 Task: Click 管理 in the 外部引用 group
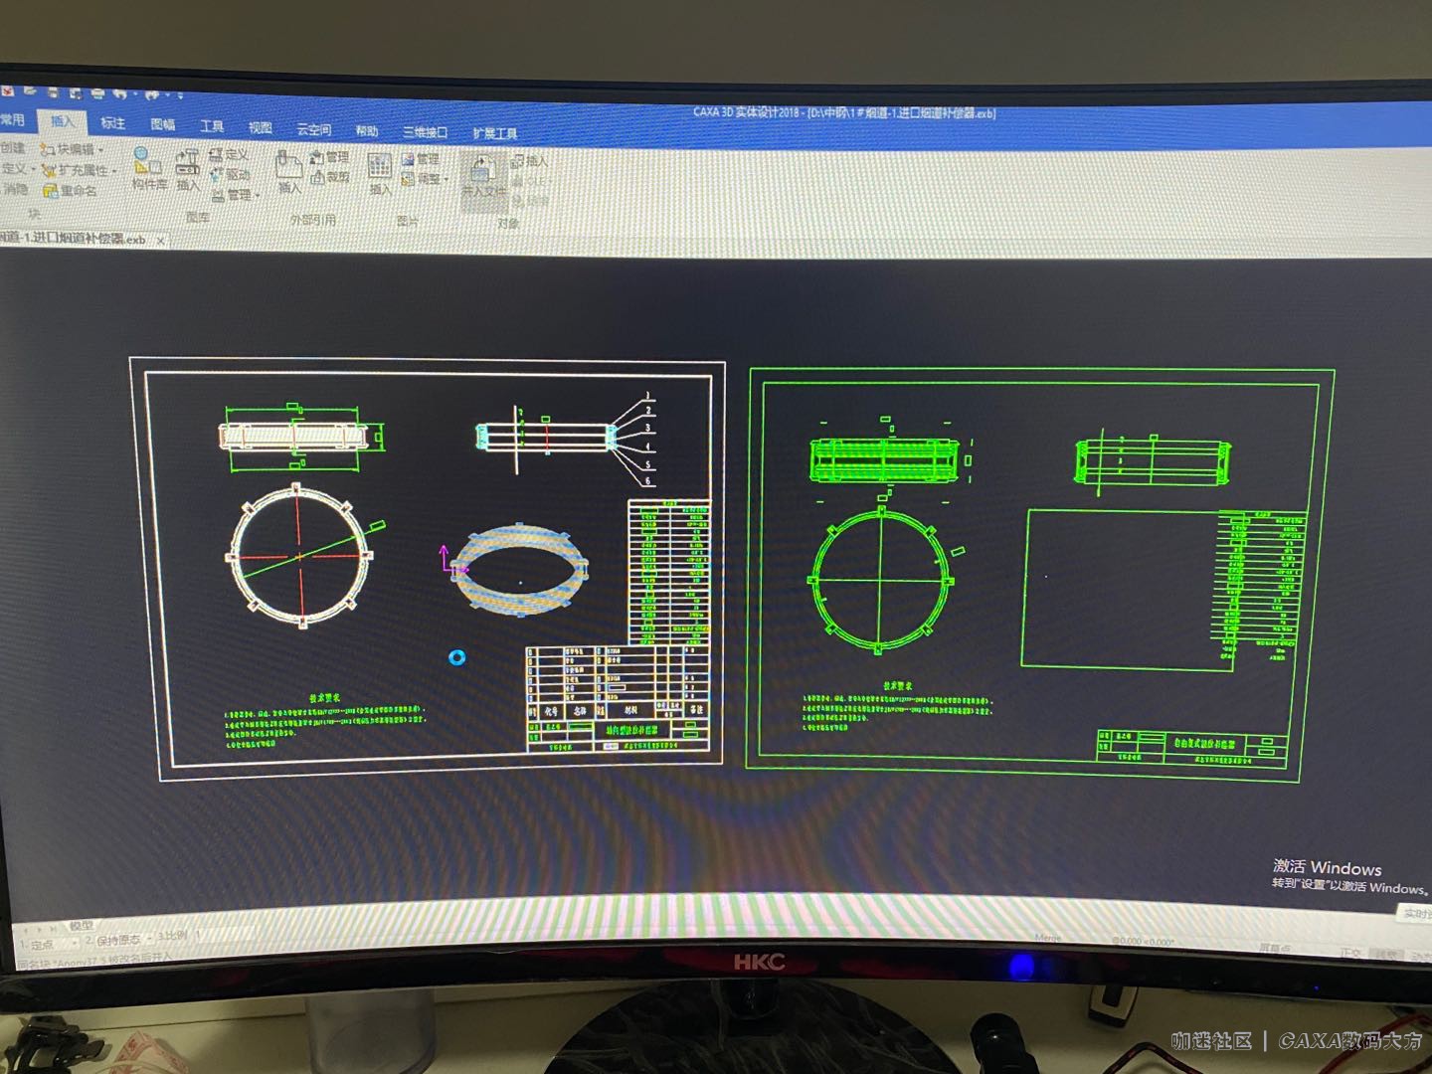point(330,157)
